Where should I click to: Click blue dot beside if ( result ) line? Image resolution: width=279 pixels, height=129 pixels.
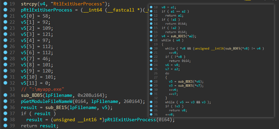pyautogui.click(x=5, y=113)
